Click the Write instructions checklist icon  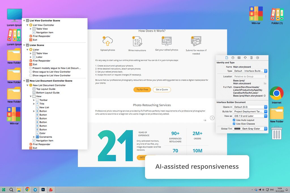(x=137, y=41)
